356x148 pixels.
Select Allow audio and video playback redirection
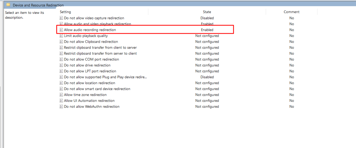(97, 24)
